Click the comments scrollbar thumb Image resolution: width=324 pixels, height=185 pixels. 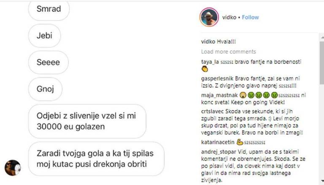click(322, 63)
